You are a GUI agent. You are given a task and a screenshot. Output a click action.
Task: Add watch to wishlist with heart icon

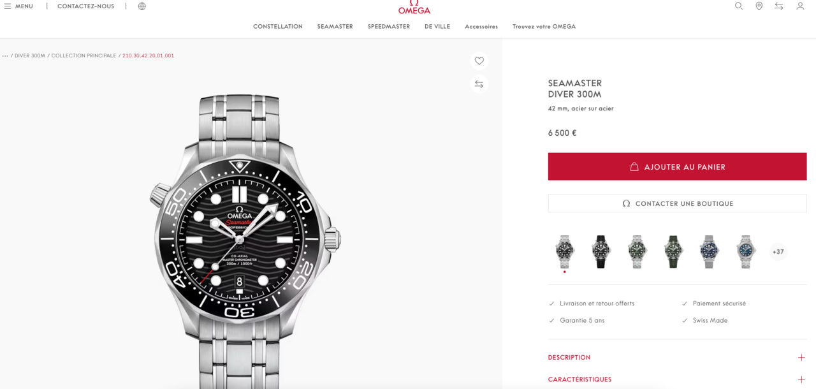point(479,61)
